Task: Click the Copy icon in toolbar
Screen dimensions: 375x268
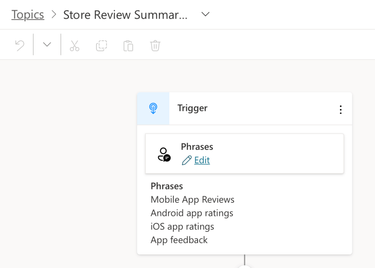Action: tap(101, 46)
